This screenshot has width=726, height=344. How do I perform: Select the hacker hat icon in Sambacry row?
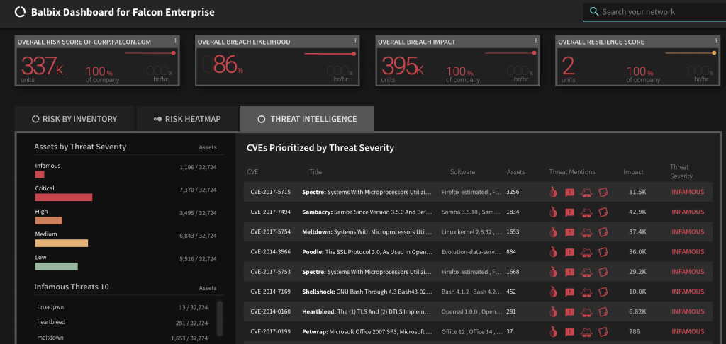pyautogui.click(x=586, y=212)
